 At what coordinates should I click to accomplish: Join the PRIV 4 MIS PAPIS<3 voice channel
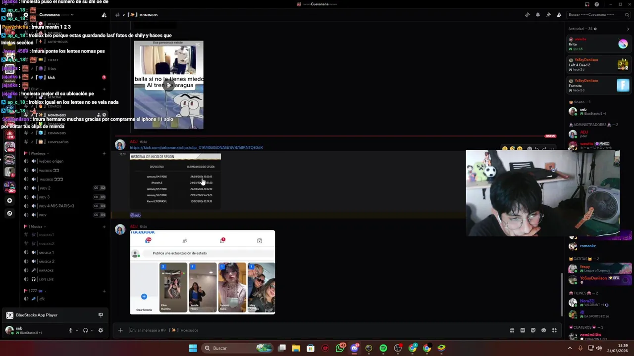(x=64, y=206)
